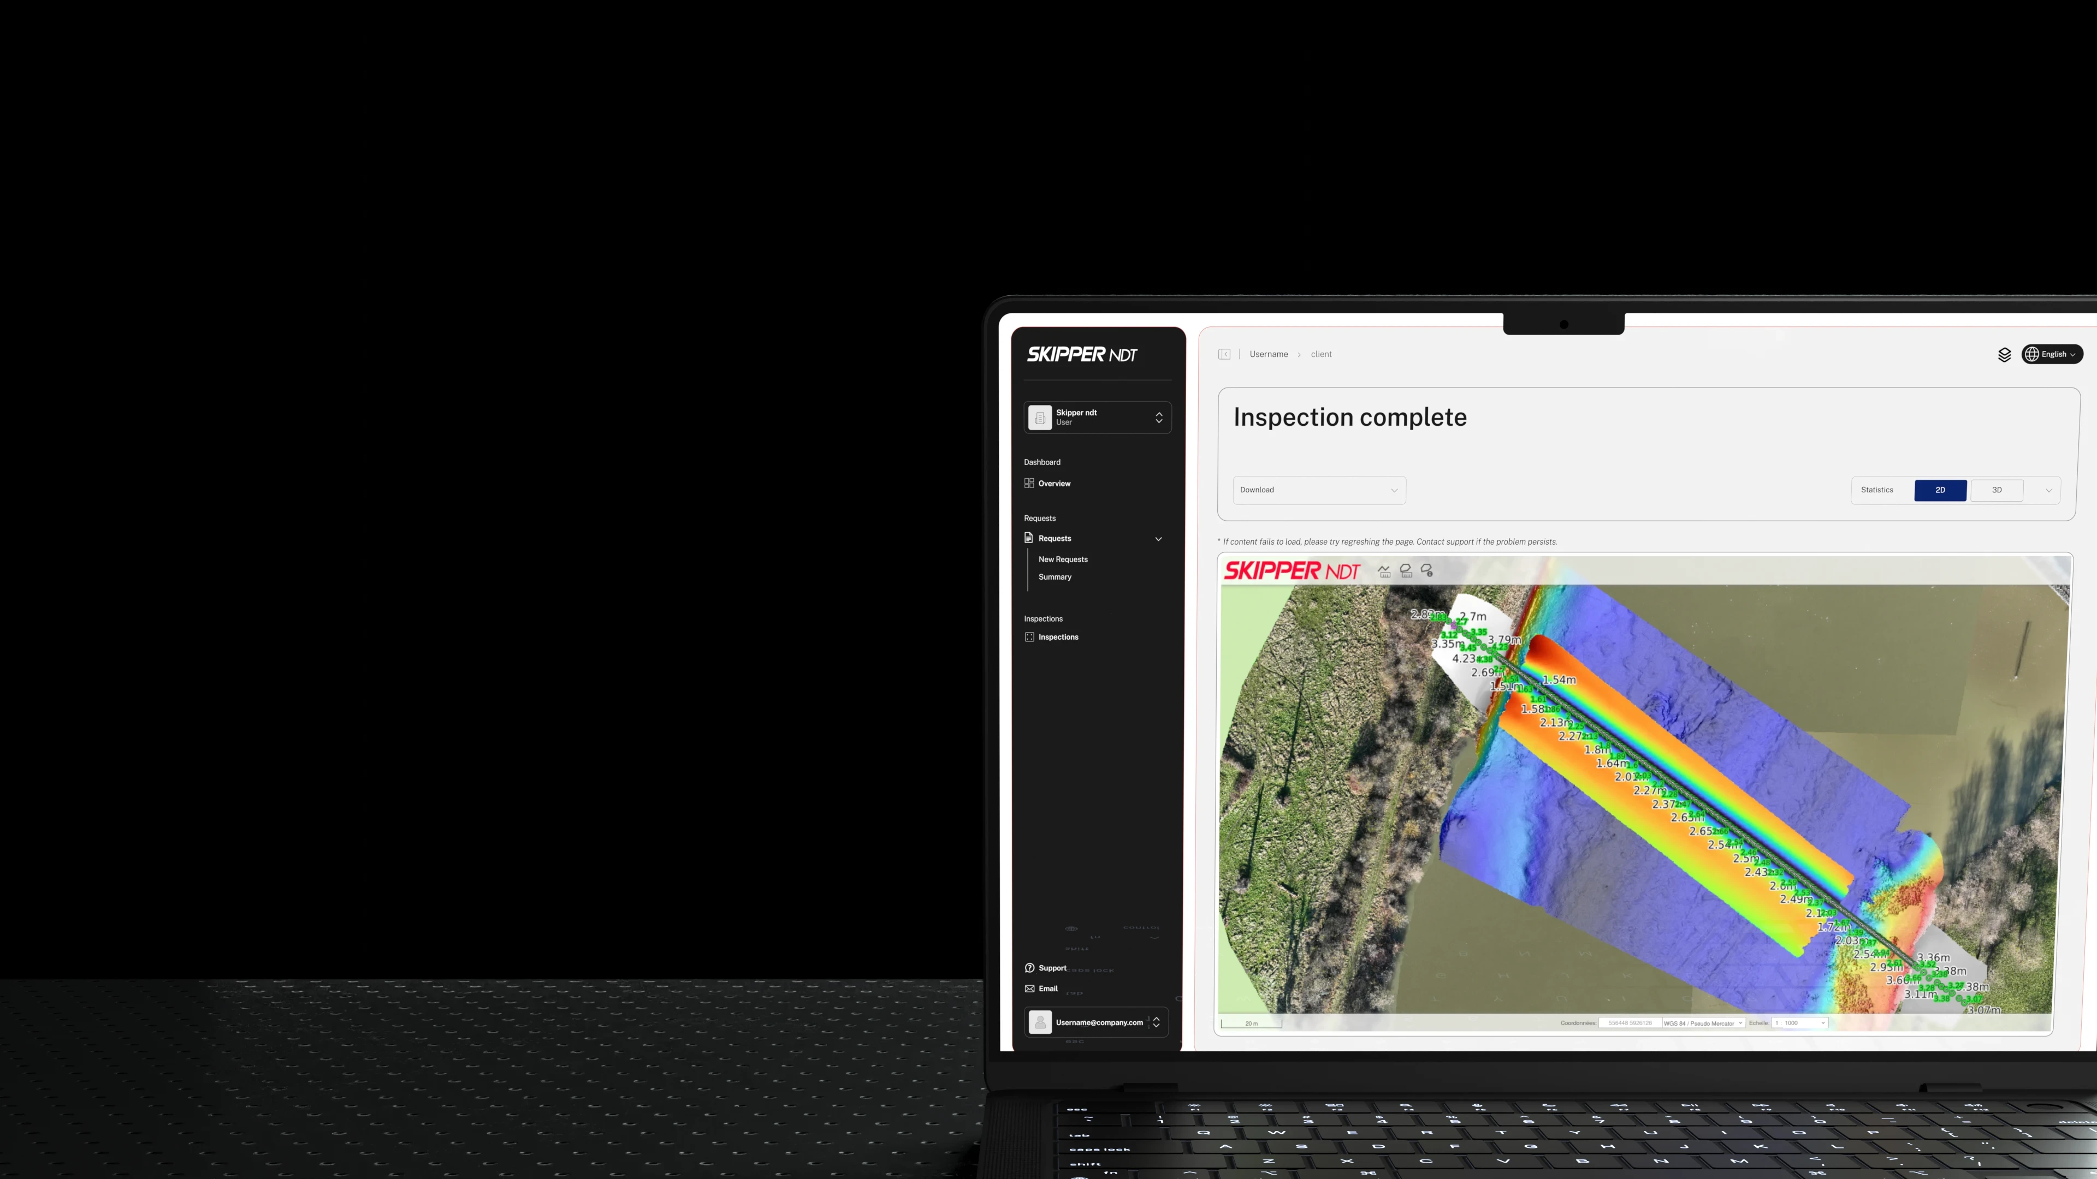2097x1179 pixels.
Task: Go to Summary in sidebar
Action: [1055, 577]
